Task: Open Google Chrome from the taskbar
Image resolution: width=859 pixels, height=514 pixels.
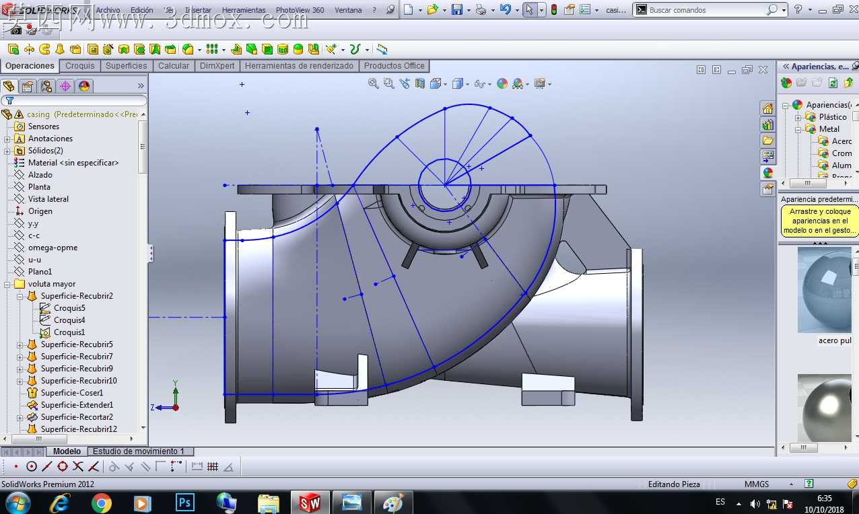Action: pos(102,503)
